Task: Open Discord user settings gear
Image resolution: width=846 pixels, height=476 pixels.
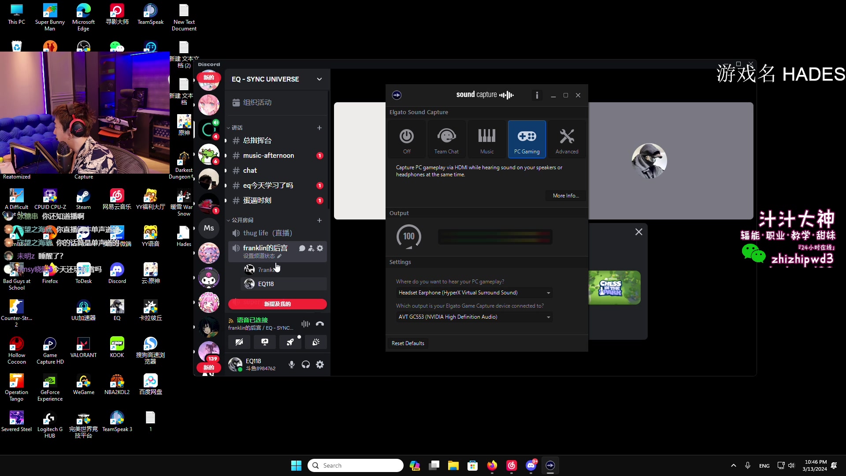Action: point(320,364)
